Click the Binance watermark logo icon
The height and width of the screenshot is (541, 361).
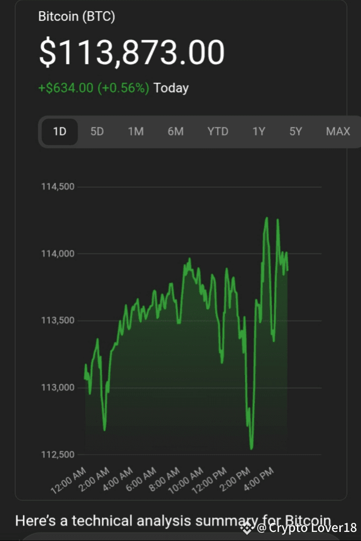[x=246, y=528]
